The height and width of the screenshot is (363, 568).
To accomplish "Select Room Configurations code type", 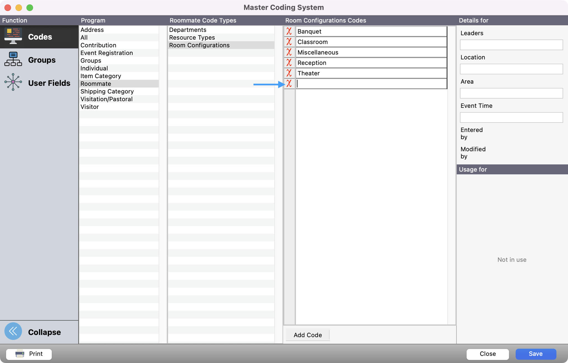I will pos(199,45).
